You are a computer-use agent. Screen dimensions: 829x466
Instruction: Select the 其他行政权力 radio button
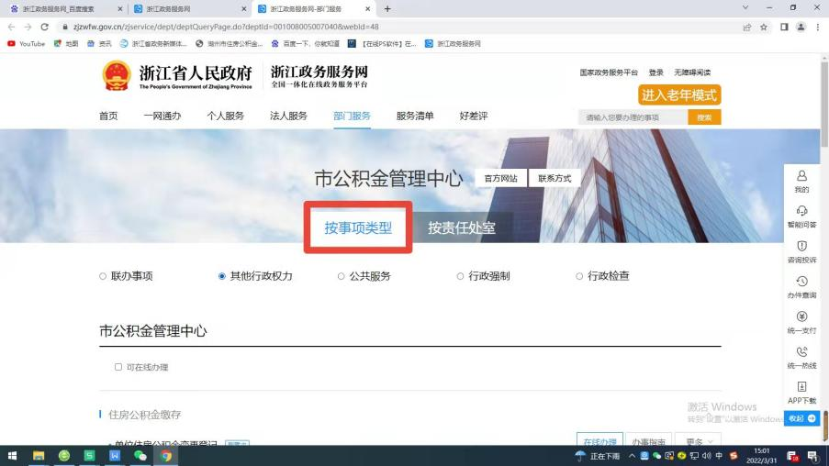(x=221, y=276)
